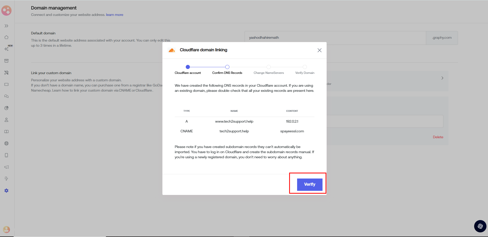488x237 pixels.
Task: Click the user person sidebar icon
Action: click(x=6, y=120)
